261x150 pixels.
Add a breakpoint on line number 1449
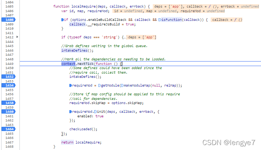coord(9,64)
